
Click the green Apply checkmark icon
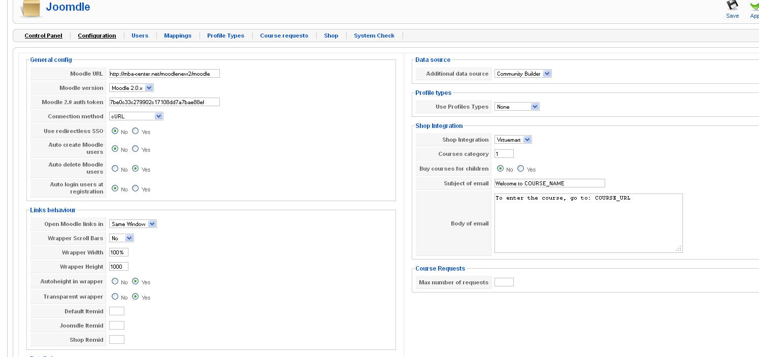tap(754, 6)
